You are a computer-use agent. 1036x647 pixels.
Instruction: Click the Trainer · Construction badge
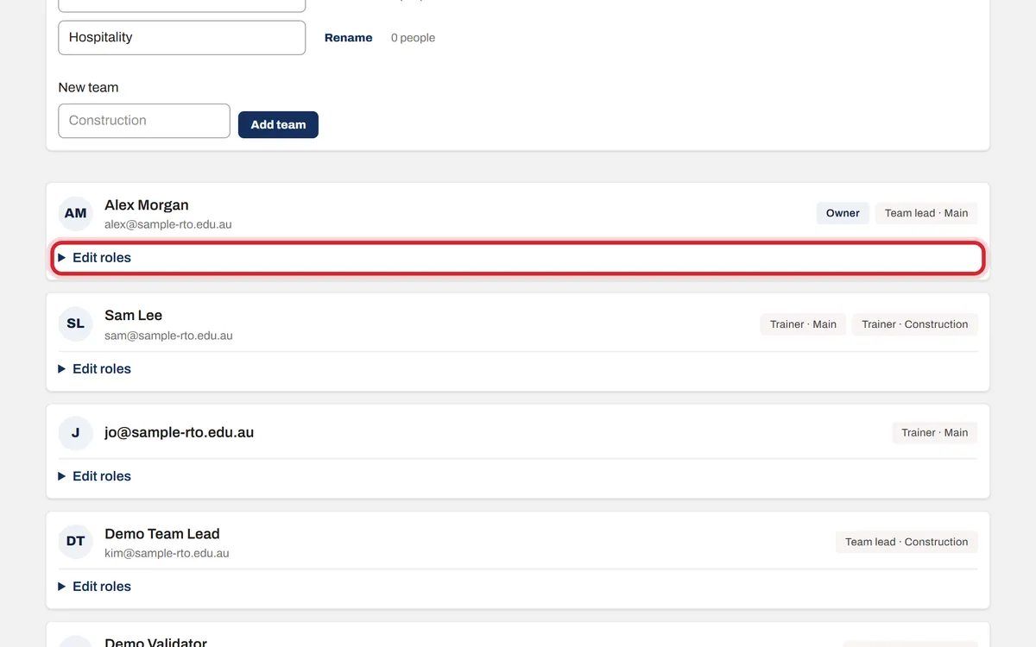click(914, 324)
